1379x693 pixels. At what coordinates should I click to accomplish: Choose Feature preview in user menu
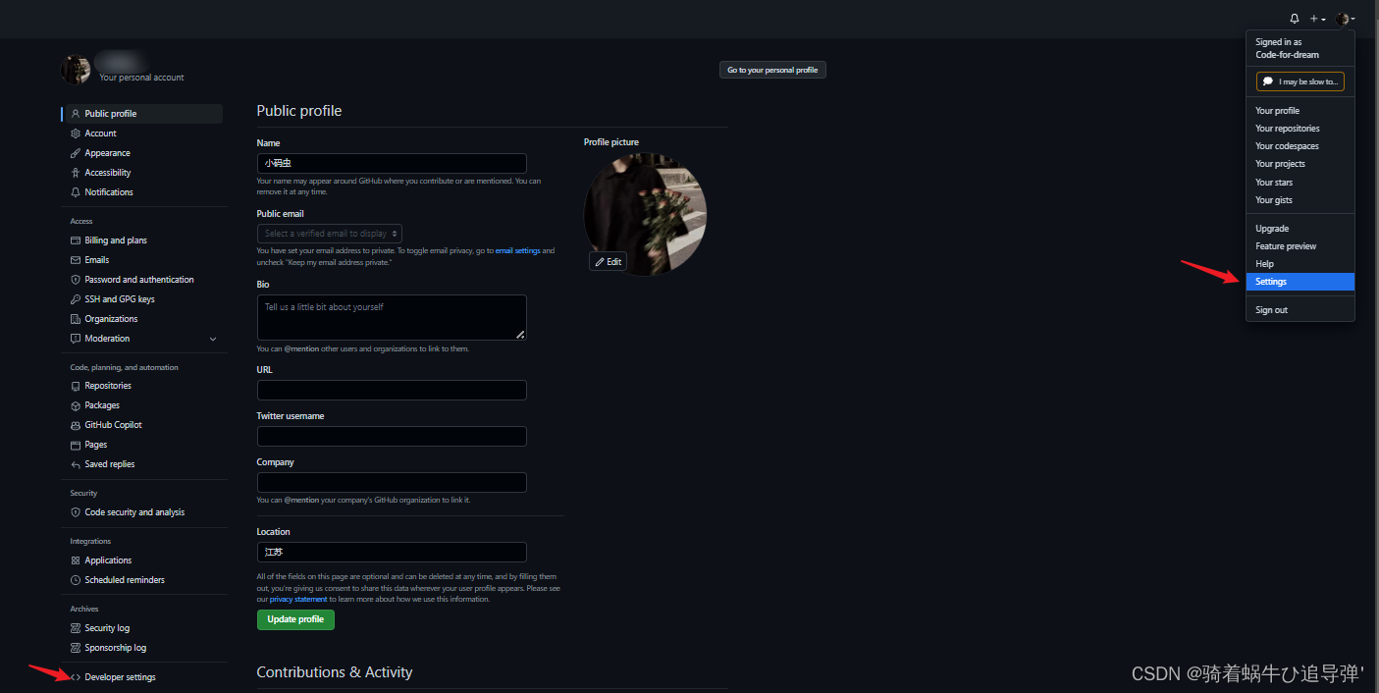(x=1300, y=246)
